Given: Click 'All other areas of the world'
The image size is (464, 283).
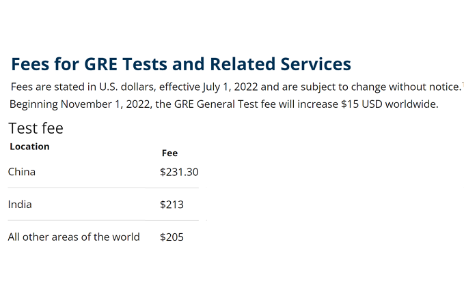Looking at the screenshot, I should (x=74, y=237).
